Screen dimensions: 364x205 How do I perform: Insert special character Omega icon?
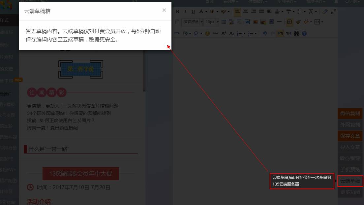click(x=196, y=33)
